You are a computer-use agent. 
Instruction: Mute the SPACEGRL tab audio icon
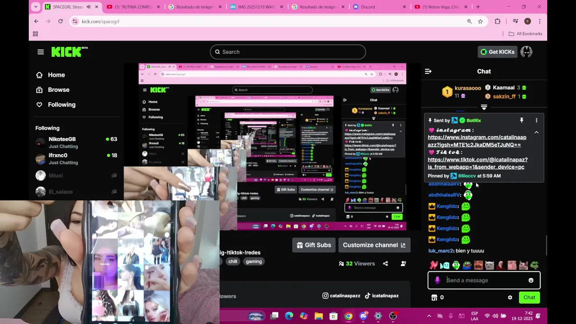click(x=89, y=7)
